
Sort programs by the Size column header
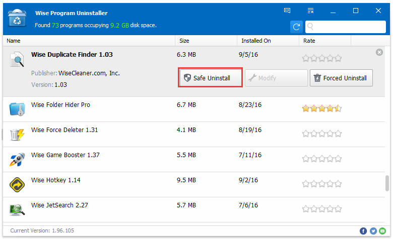[x=206, y=41]
